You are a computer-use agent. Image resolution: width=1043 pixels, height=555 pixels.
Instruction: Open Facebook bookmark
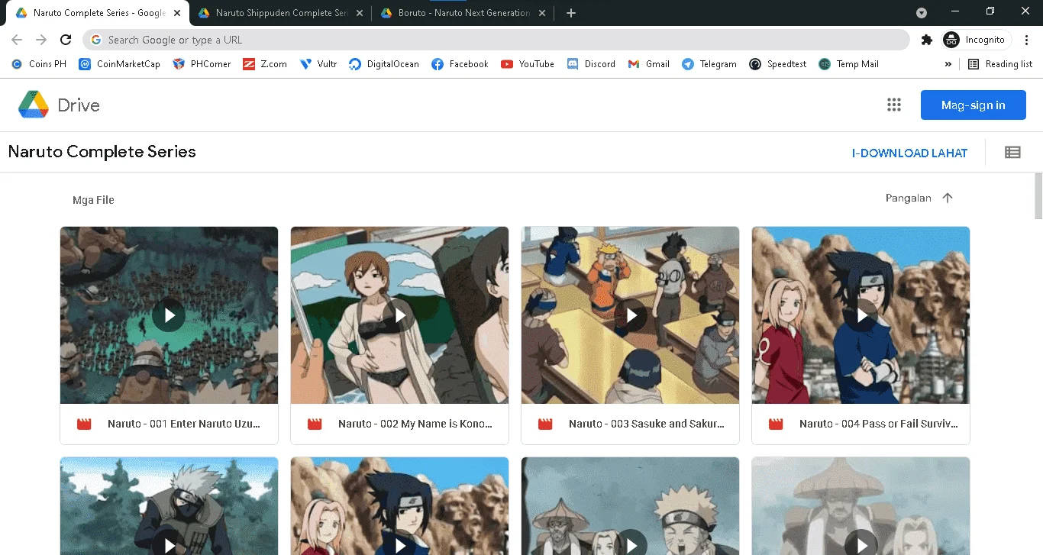(x=460, y=64)
